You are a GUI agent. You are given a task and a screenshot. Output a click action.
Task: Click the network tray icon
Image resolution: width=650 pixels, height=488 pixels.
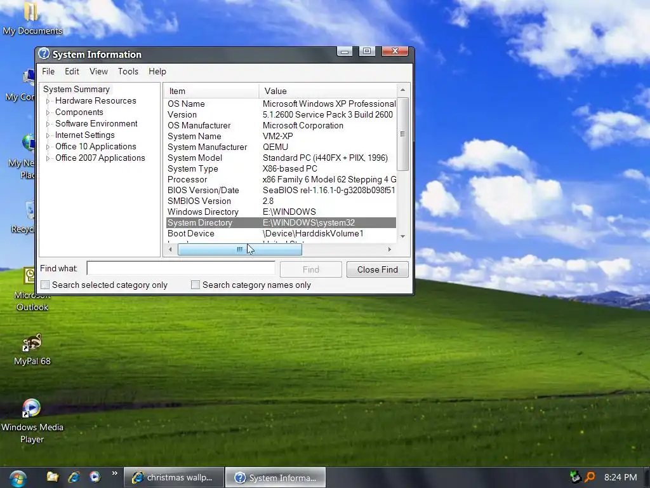coord(575,477)
